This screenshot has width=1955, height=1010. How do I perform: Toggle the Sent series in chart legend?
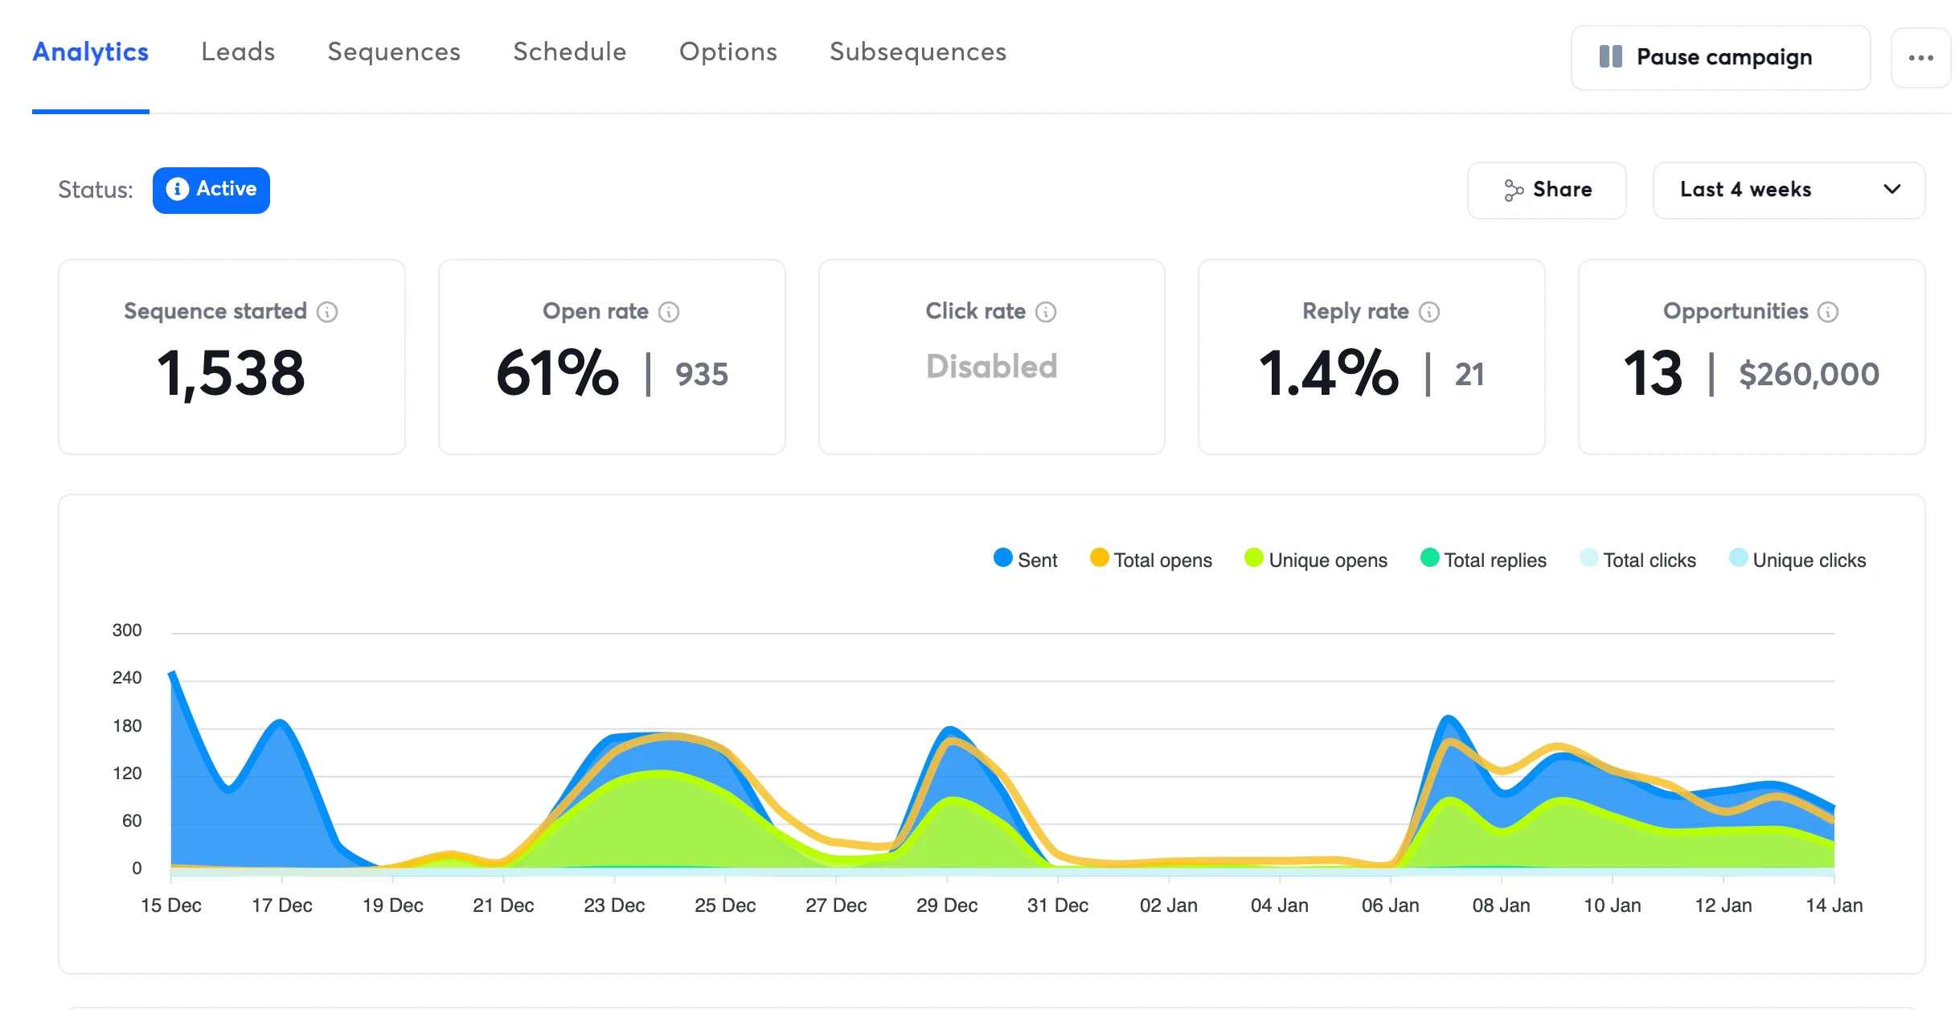pos(1026,560)
